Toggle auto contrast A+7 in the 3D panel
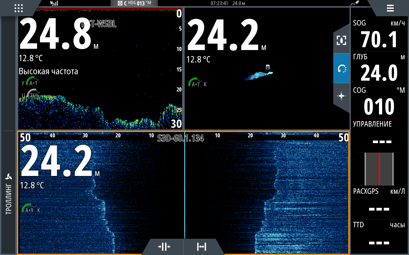Screen dimensions: 409x255 [x=196, y=83]
